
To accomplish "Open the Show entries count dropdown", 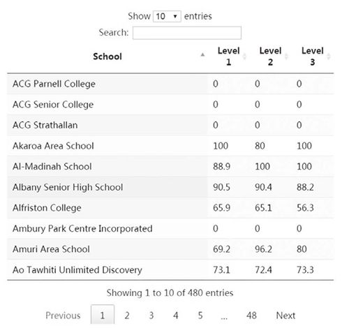I will click(167, 16).
